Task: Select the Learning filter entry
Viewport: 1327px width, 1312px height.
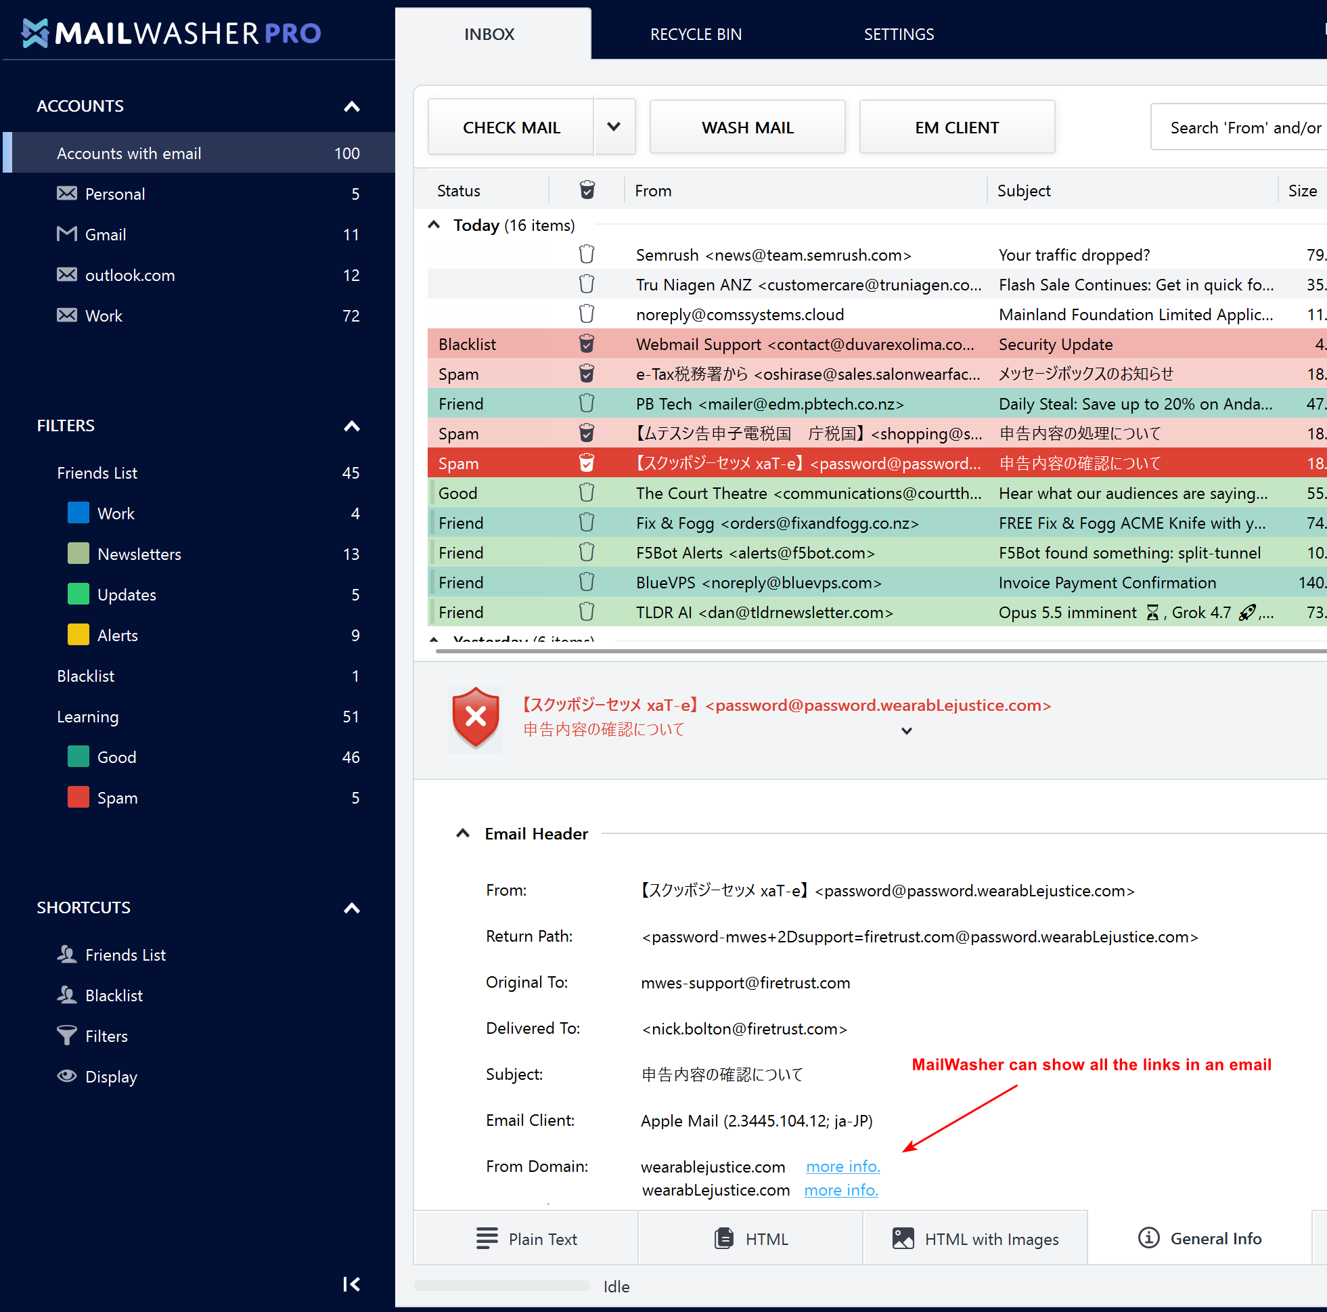Action: 199,716
